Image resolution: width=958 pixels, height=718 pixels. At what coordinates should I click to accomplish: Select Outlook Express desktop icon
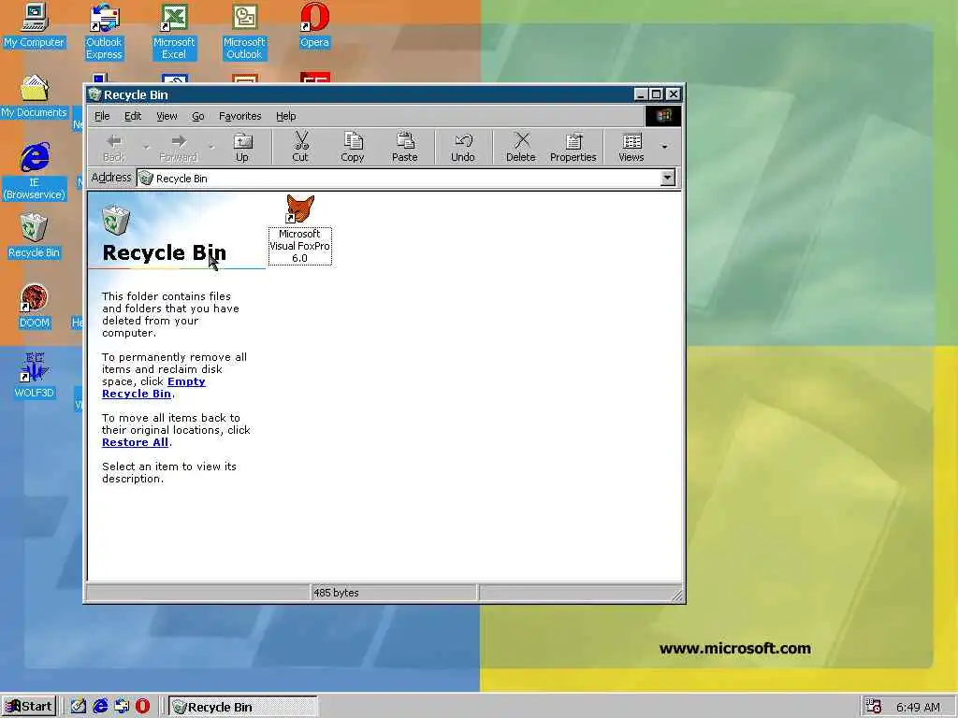[x=104, y=31]
